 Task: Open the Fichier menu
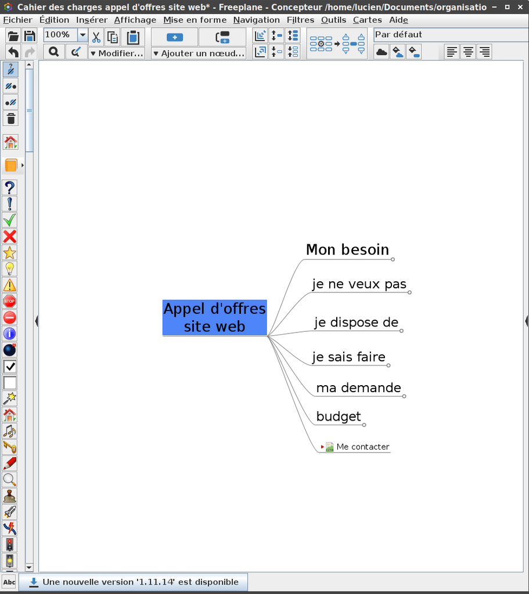pos(18,20)
